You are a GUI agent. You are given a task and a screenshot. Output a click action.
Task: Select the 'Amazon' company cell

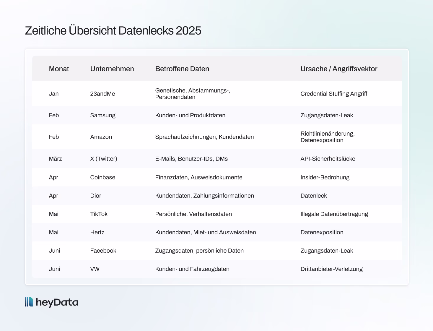(101, 137)
